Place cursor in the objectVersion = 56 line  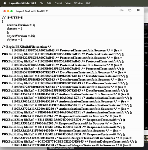(x=21, y=36)
